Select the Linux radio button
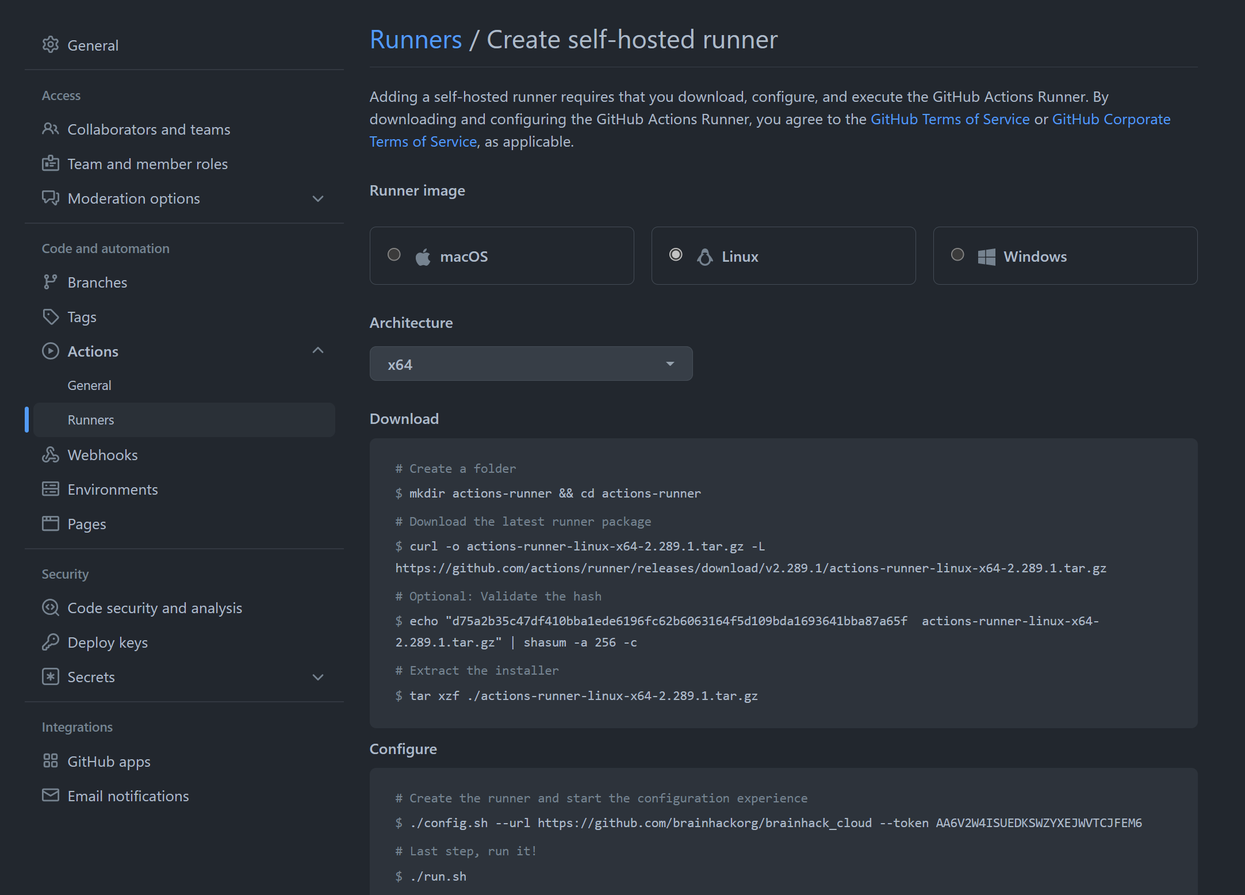Screen dimensions: 1245x895 click(x=676, y=254)
